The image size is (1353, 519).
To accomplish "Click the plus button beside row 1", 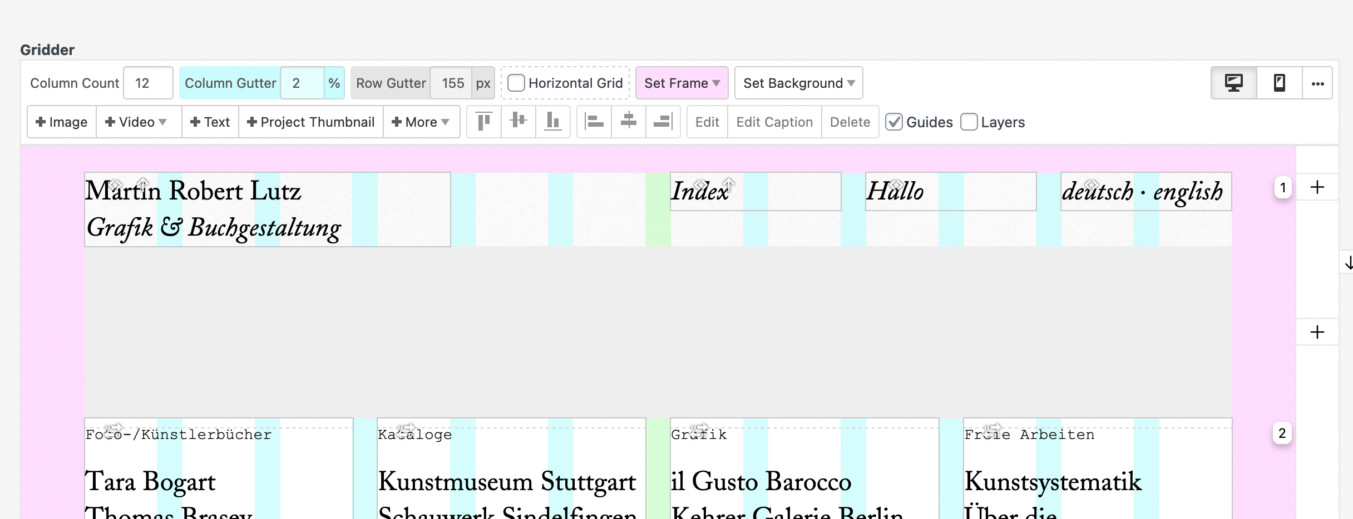I will 1317,187.
